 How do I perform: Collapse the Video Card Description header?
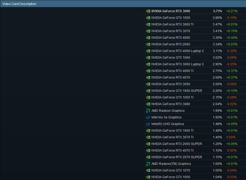[x=19, y=4]
